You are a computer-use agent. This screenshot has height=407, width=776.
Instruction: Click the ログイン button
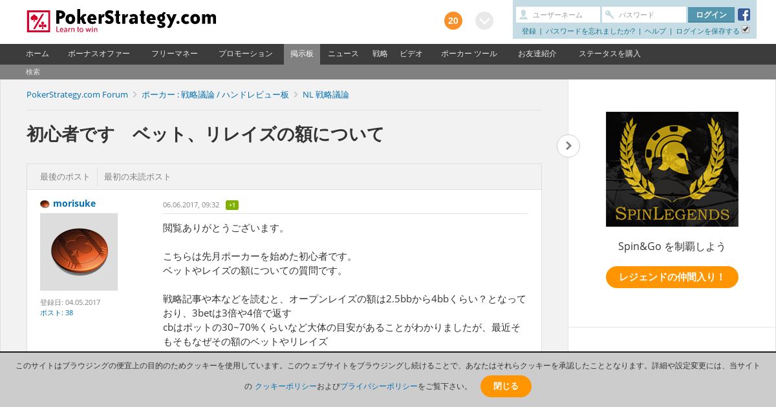tap(711, 15)
